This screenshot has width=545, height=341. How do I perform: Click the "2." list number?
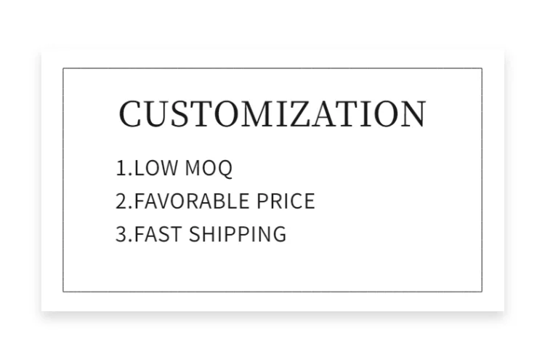124,201
